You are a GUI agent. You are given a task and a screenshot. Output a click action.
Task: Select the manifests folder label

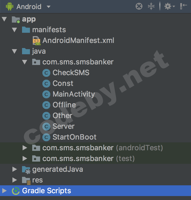point(49,30)
